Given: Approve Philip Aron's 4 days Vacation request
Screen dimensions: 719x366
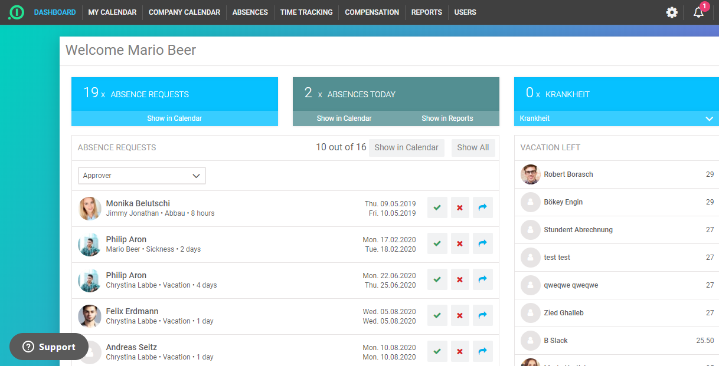Looking at the screenshot, I should click(x=437, y=279).
